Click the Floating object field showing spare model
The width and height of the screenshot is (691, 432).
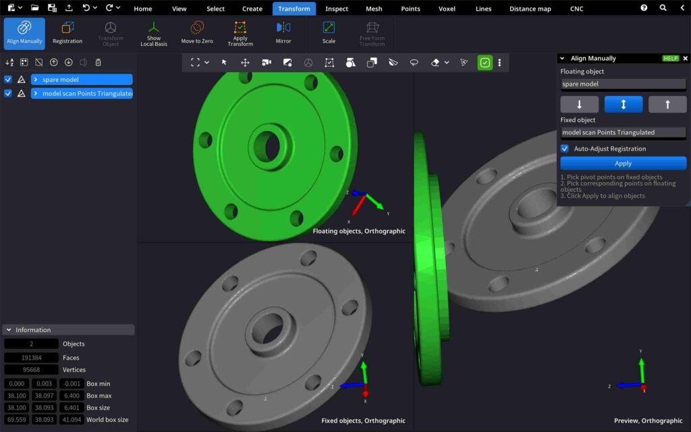click(x=623, y=84)
